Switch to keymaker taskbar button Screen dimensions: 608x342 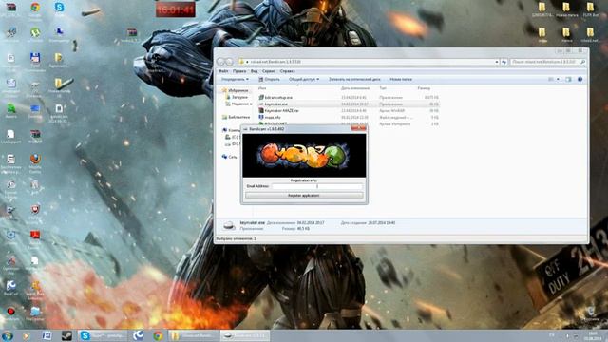tap(245, 335)
